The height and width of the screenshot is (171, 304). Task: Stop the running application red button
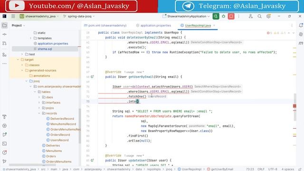tap(231, 16)
